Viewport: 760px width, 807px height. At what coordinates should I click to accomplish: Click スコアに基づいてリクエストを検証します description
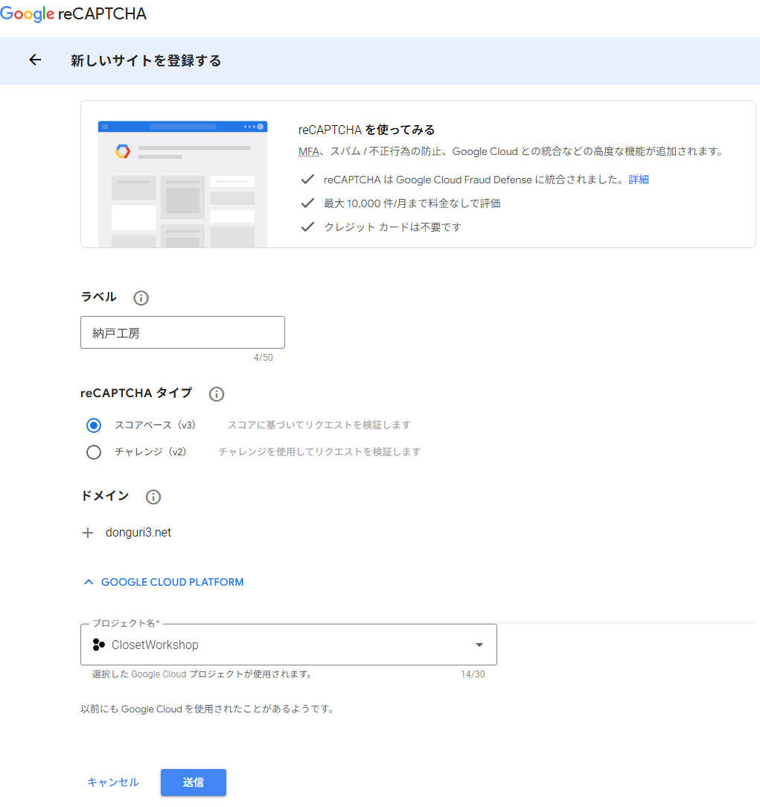pos(319,425)
